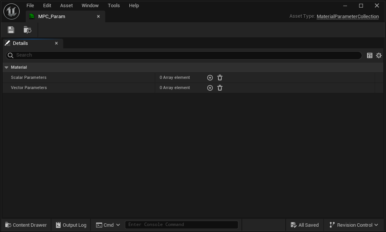Click the Unreal Engine logo

click(12, 11)
